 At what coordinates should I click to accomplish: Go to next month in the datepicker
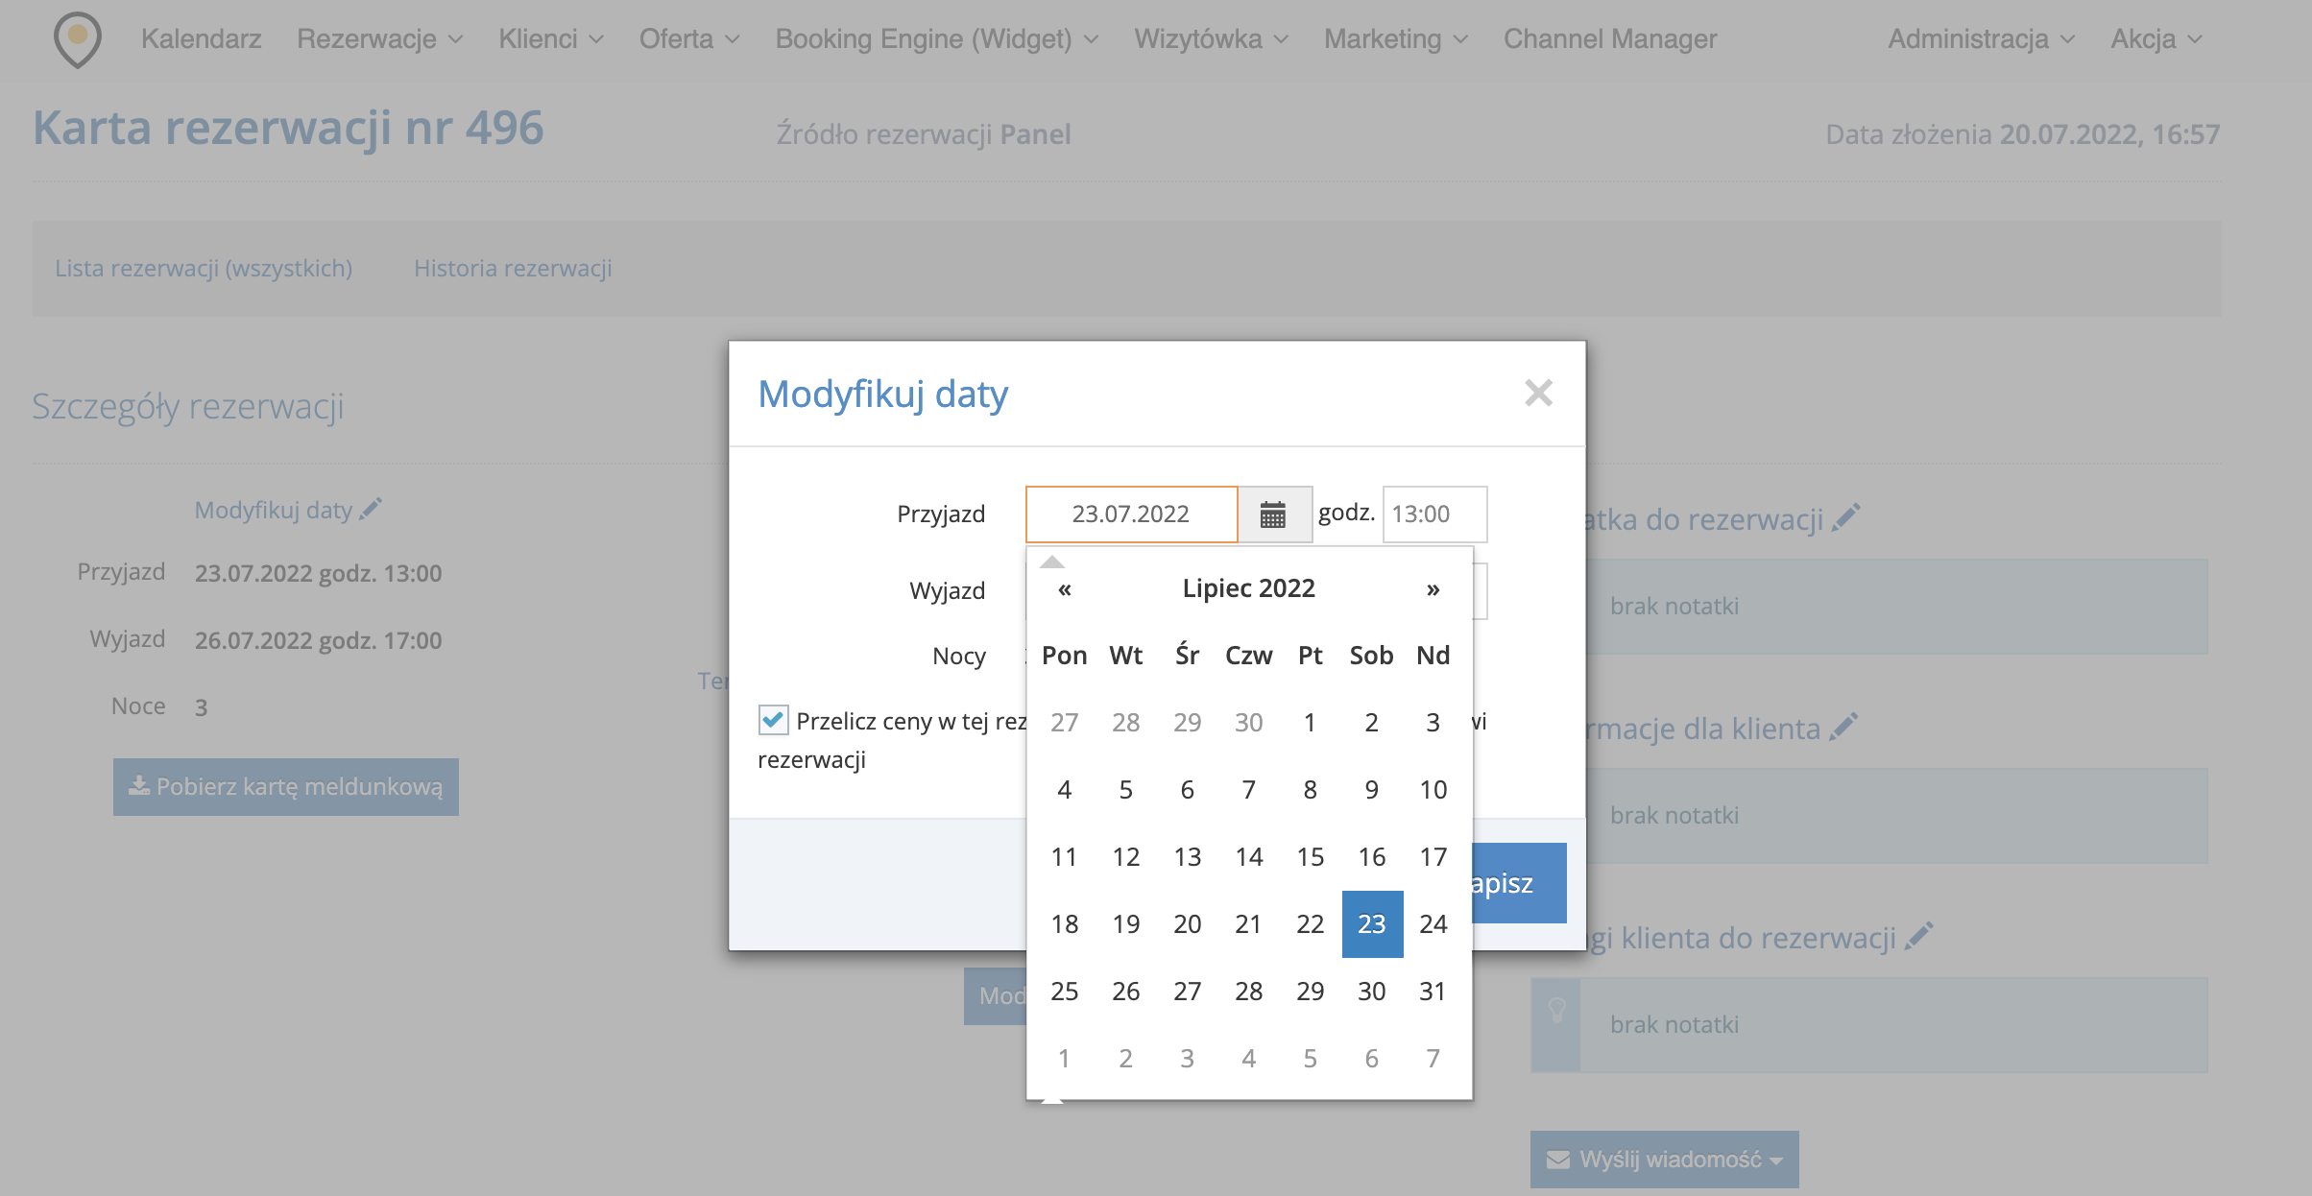(x=1433, y=589)
